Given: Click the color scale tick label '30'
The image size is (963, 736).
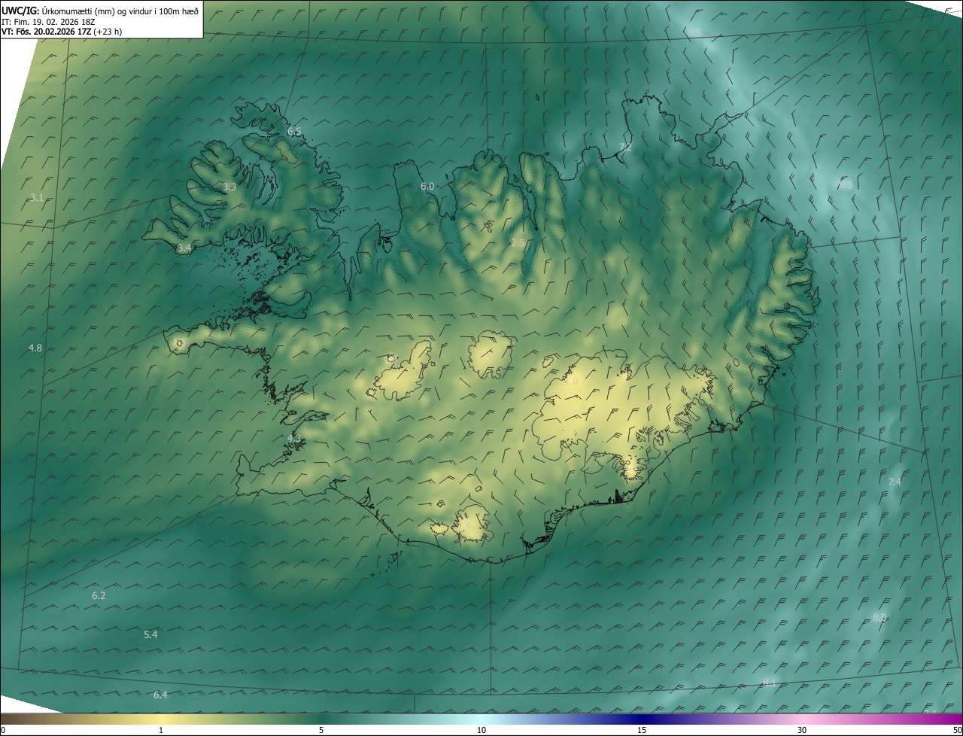Looking at the screenshot, I should [802, 730].
